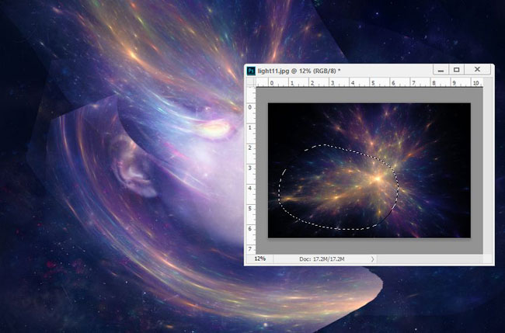Click inside the dashed lasso selection
The image size is (505, 333).
point(338,188)
